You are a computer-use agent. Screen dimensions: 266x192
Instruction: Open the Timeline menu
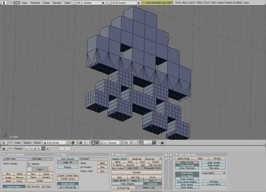coord(35,3)
